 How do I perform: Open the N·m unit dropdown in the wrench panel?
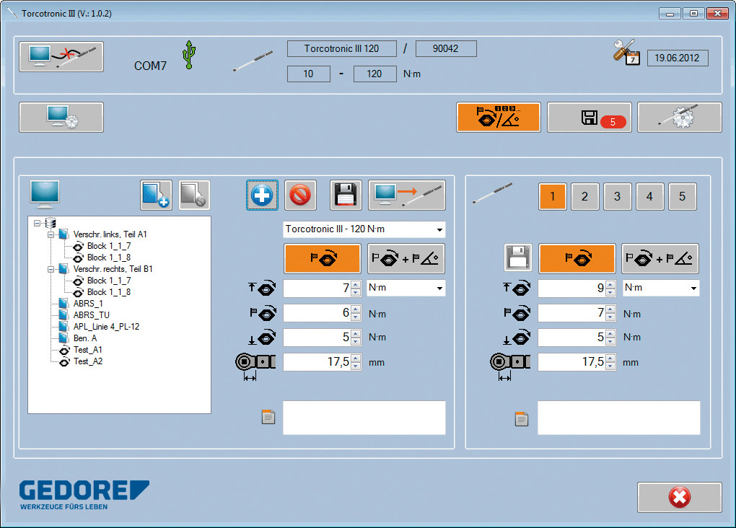click(661, 289)
